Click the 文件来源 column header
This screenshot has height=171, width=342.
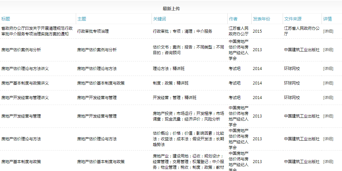tap(293, 19)
